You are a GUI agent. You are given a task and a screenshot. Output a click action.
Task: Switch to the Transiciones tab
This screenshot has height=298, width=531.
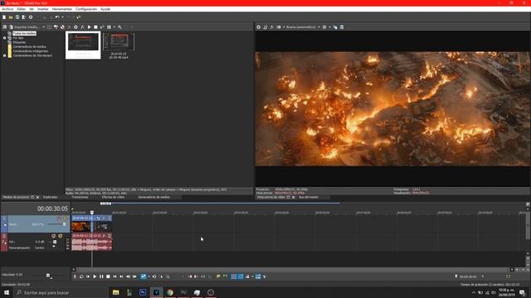[80, 197]
